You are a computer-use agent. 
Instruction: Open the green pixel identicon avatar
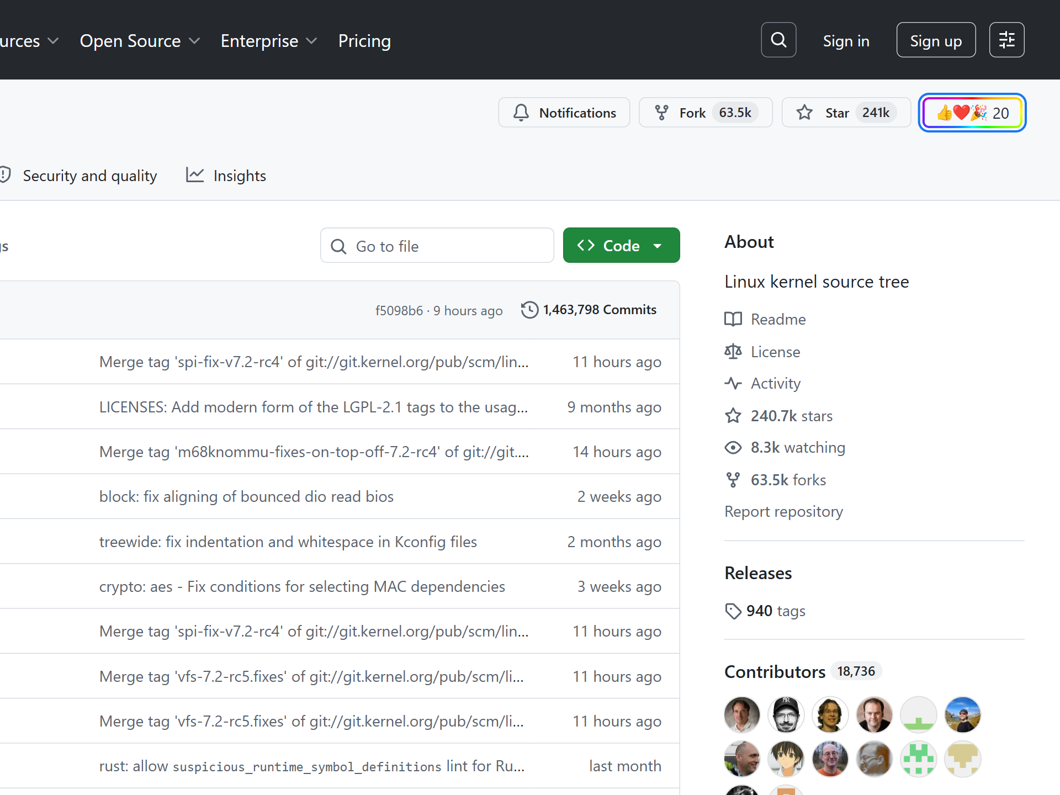tap(919, 759)
